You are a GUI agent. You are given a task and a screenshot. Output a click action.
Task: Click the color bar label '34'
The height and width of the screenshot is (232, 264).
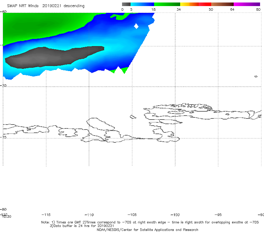pos(179,10)
